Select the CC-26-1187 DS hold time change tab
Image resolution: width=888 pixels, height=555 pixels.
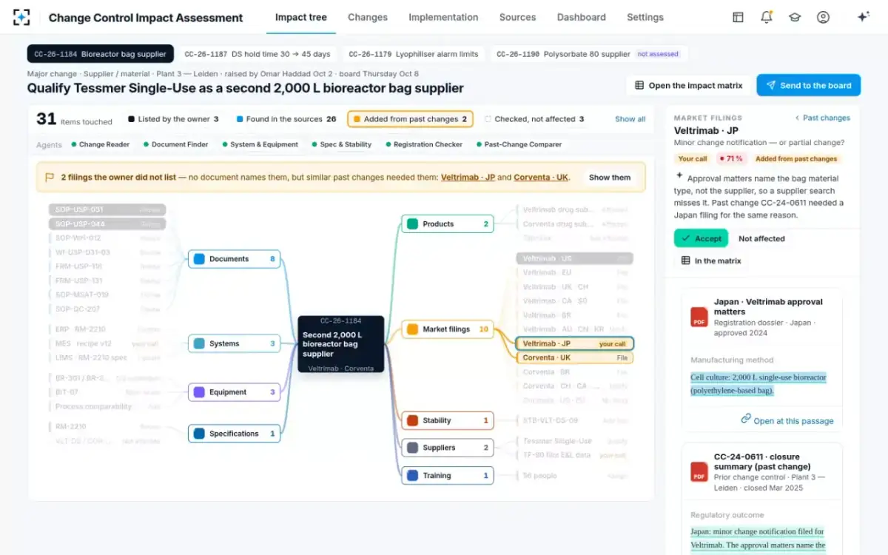(258, 54)
